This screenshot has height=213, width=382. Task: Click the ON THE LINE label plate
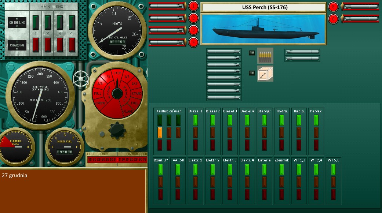point(17,22)
